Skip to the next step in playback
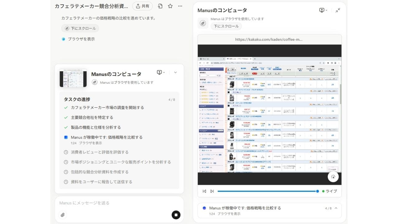Viewport: 398px width, 224px height. pos(212,191)
